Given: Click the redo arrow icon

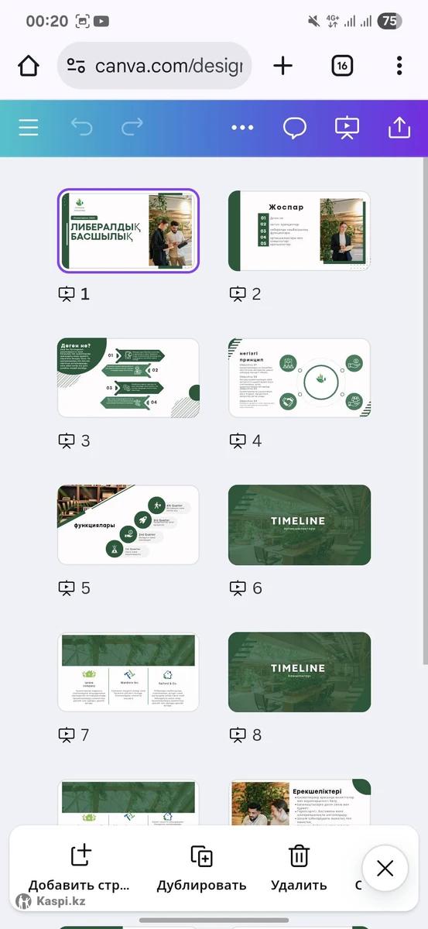Looking at the screenshot, I should (x=132, y=127).
